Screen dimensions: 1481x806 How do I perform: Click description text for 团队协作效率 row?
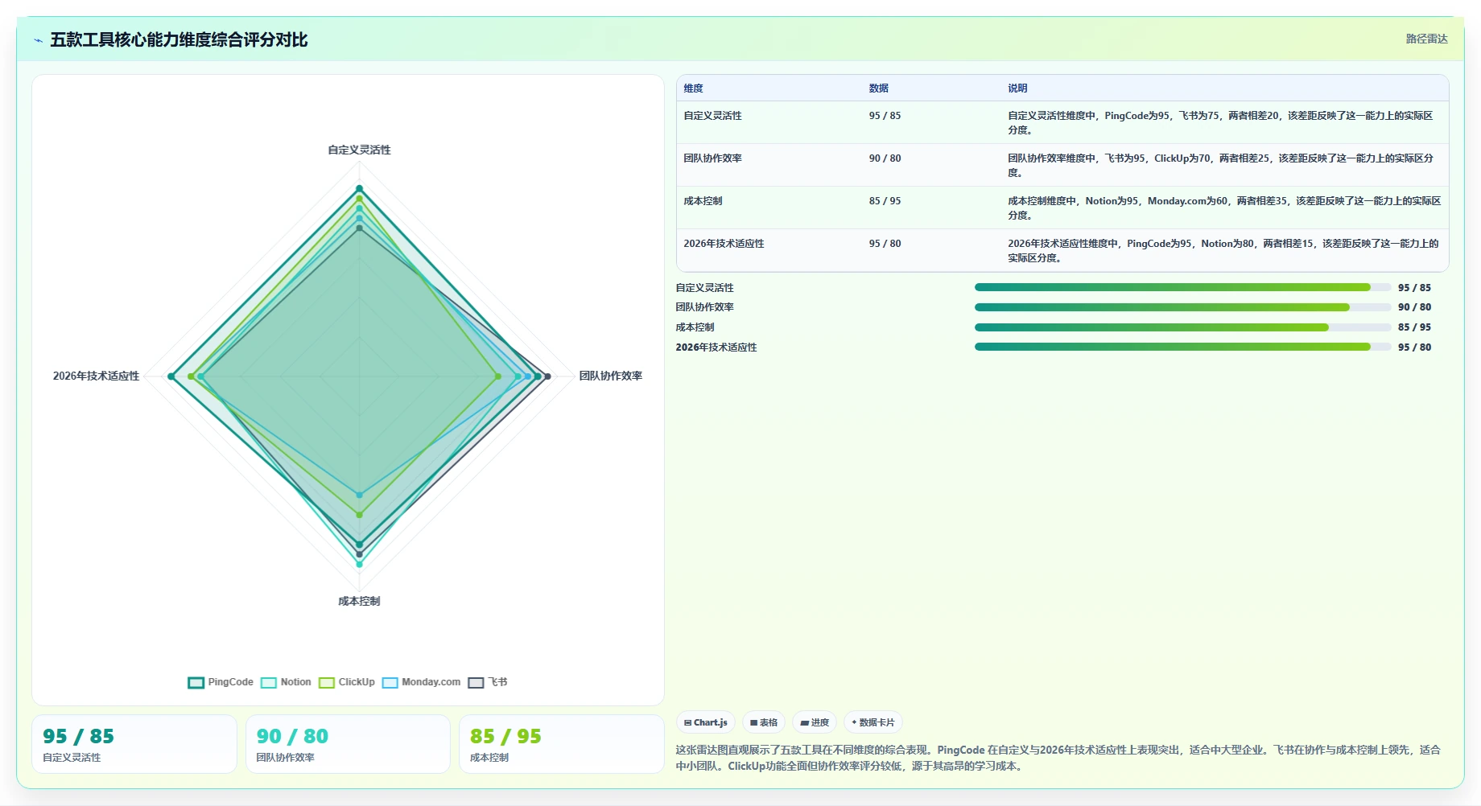(1220, 165)
